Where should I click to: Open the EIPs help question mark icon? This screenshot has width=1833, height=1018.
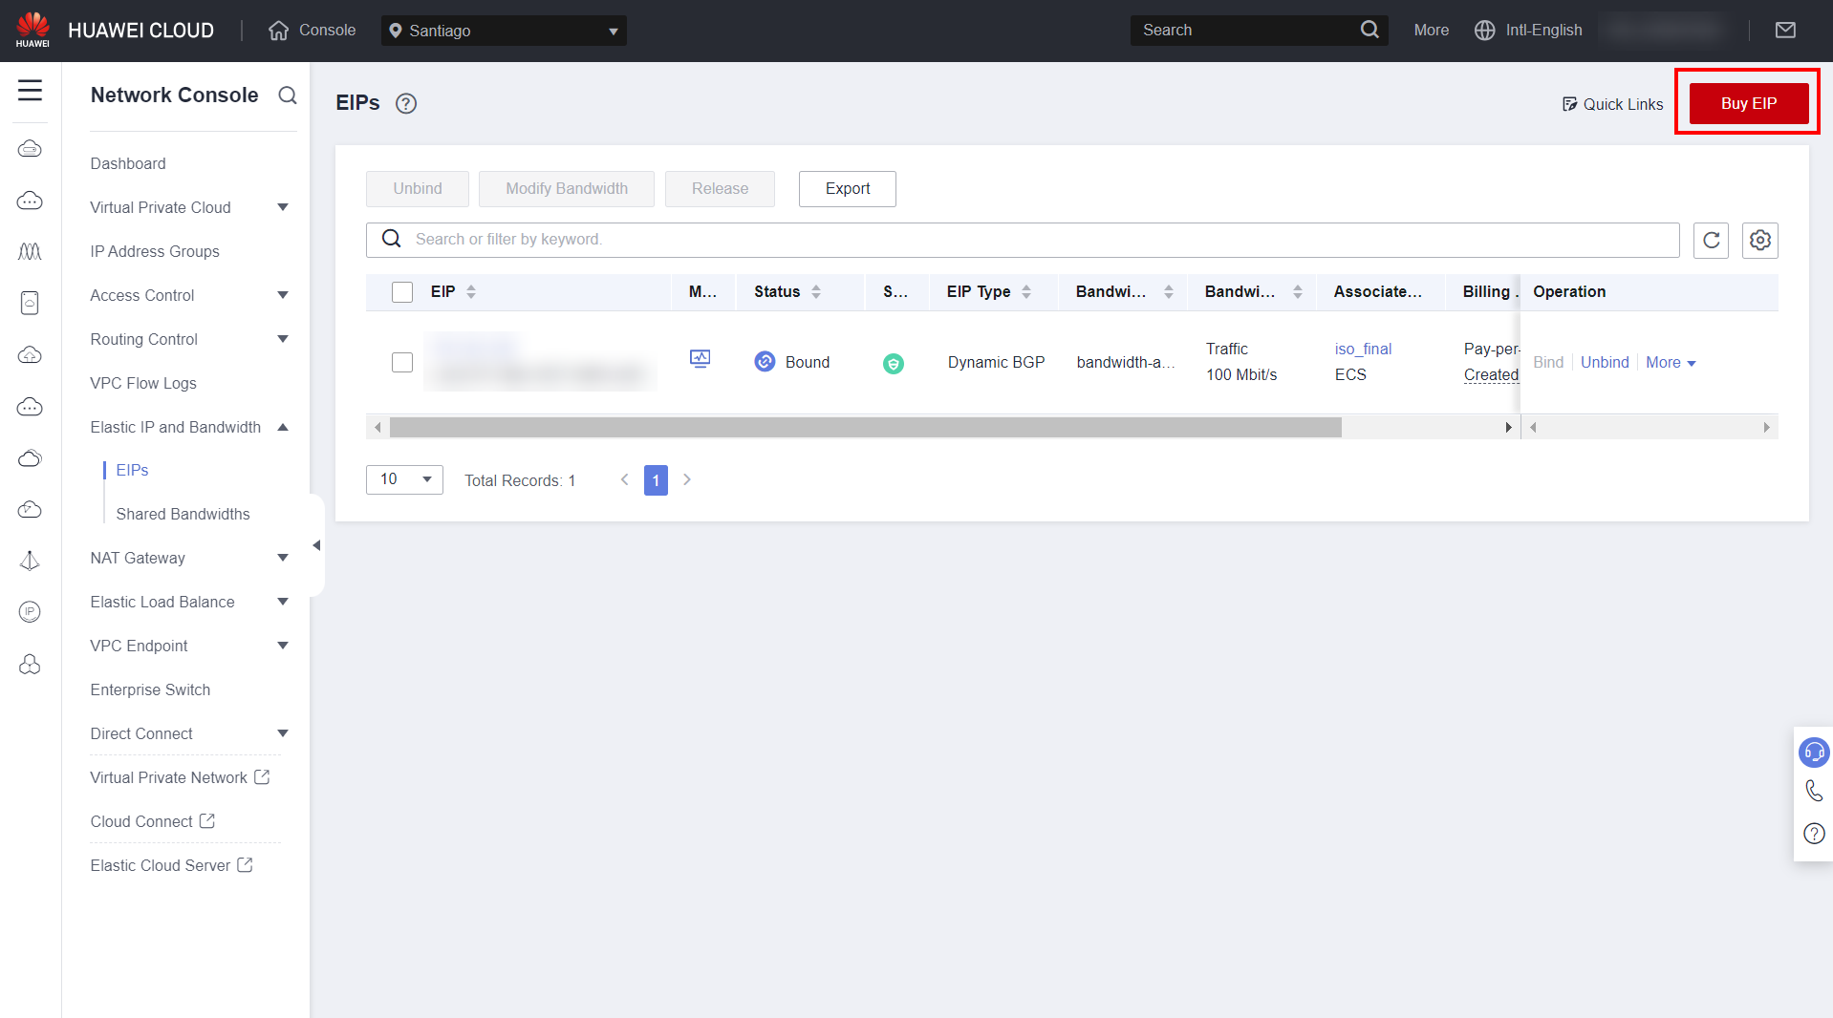406,104
